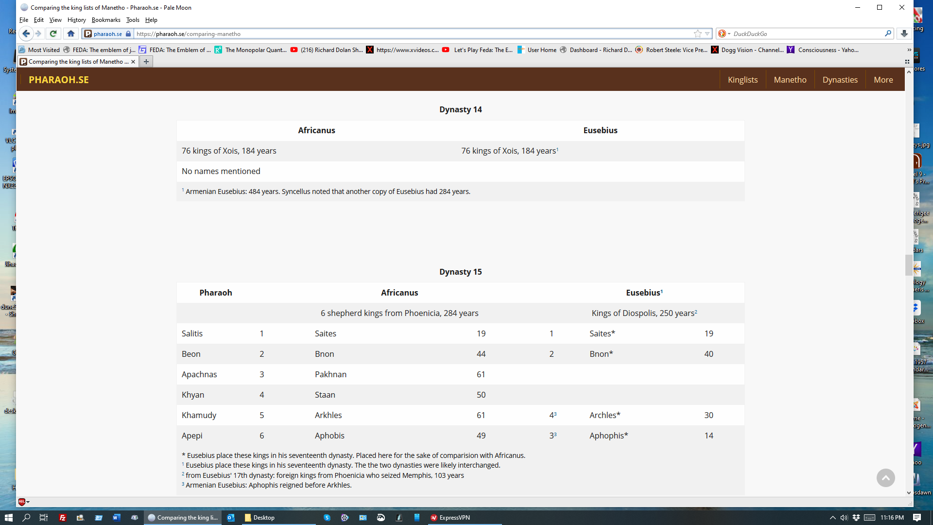The height and width of the screenshot is (525, 933).
Task: Open the list all tabs button
Action: coord(907,62)
